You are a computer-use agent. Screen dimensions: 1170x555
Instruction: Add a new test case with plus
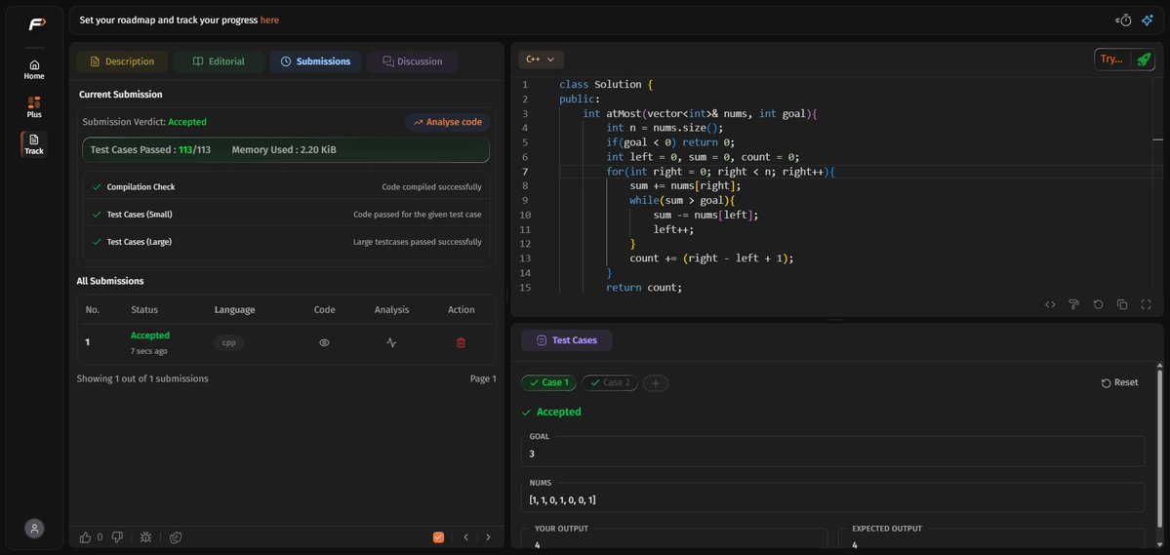click(655, 382)
